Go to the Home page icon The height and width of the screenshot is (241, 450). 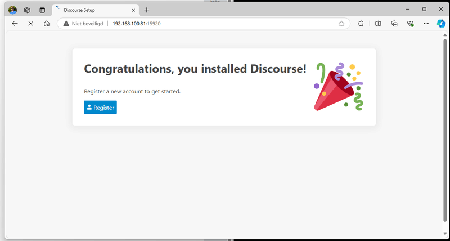pos(47,24)
